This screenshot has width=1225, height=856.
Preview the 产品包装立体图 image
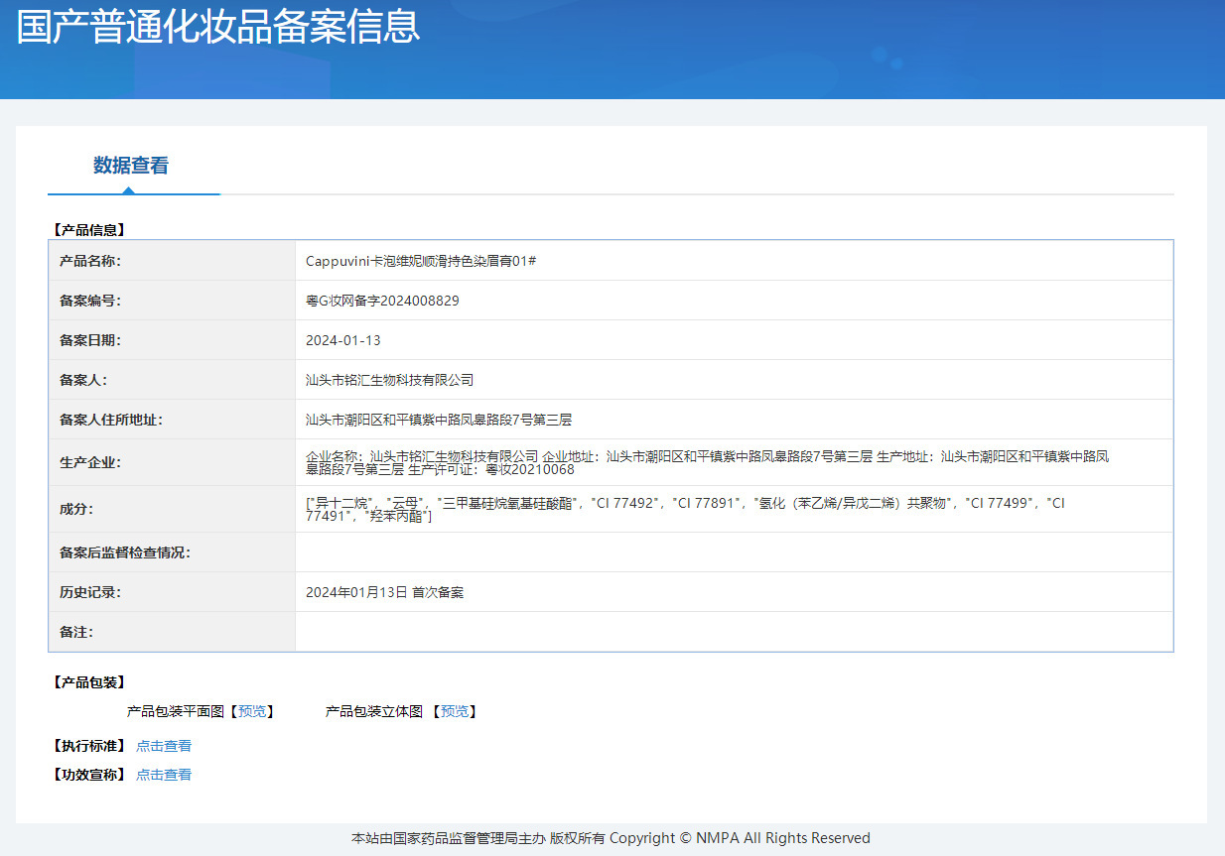(455, 711)
